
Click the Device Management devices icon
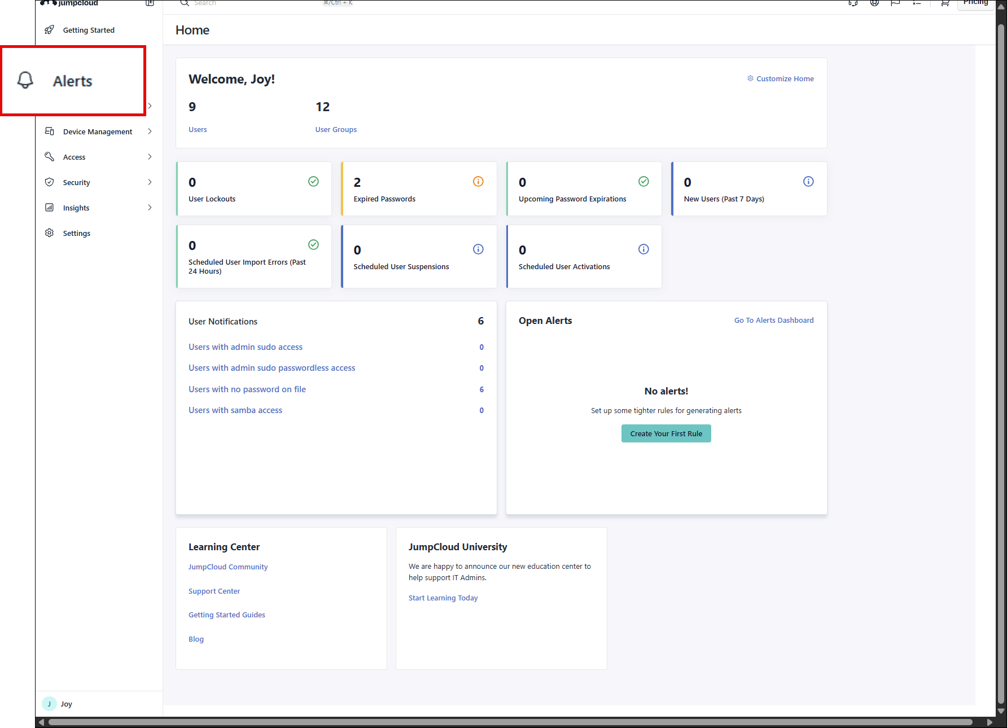click(x=50, y=131)
